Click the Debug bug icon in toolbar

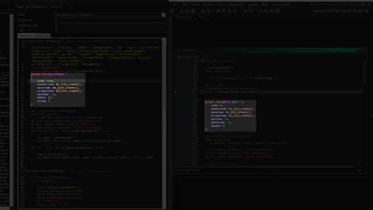click(x=219, y=11)
